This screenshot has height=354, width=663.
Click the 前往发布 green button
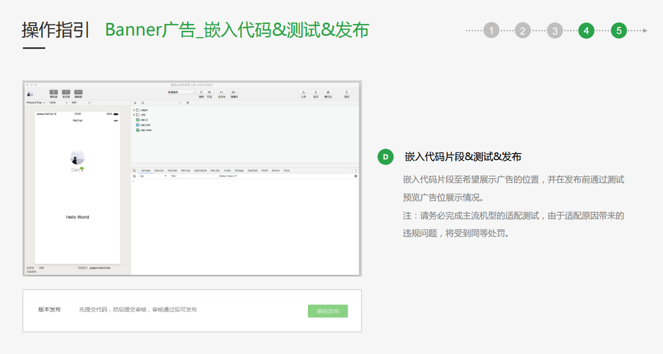tap(328, 311)
